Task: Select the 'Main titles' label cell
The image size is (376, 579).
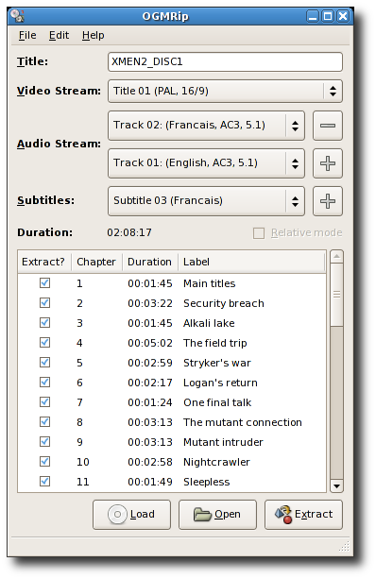Action: pyautogui.click(x=210, y=283)
